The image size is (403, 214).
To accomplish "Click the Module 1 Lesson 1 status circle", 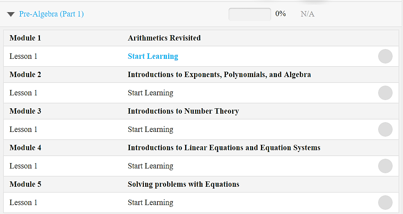I will click(x=385, y=56).
